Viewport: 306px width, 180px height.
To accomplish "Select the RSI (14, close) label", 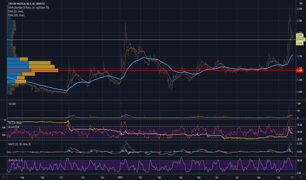I will [x=15, y=123].
